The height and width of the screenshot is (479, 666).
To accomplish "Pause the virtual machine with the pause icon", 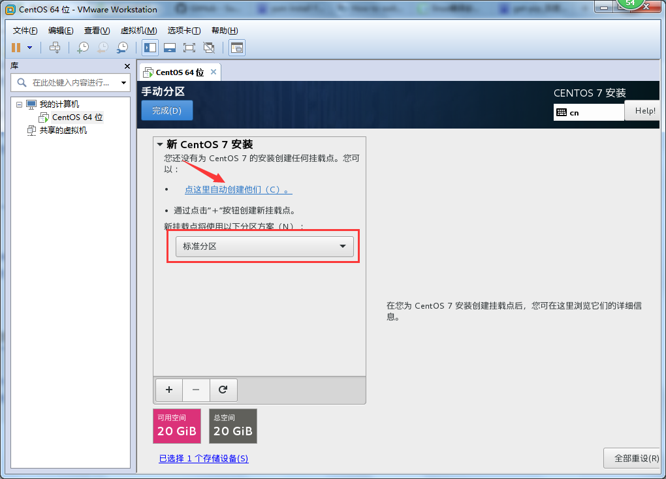I will (16, 48).
